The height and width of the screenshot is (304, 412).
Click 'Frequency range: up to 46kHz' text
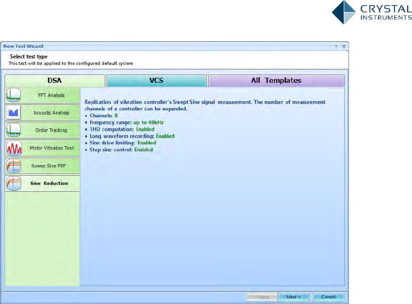click(x=126, y=122)
